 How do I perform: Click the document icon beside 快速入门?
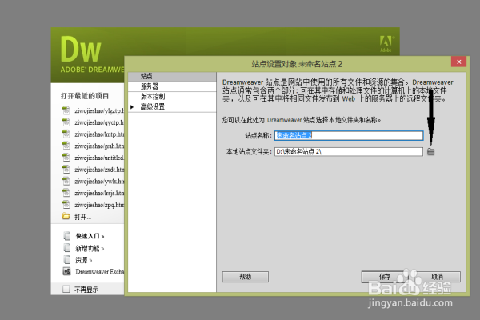click(66, 236)
